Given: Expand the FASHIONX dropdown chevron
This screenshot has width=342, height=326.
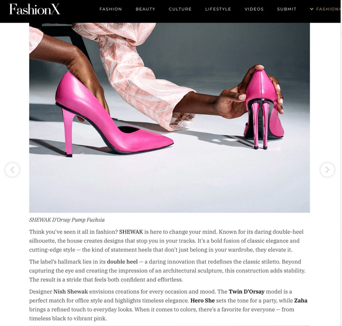Looking at the screenshot, I should click(312, 9).
